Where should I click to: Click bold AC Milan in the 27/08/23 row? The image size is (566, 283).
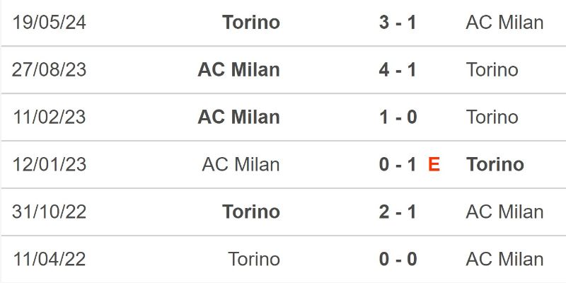(x=239, y=70)
